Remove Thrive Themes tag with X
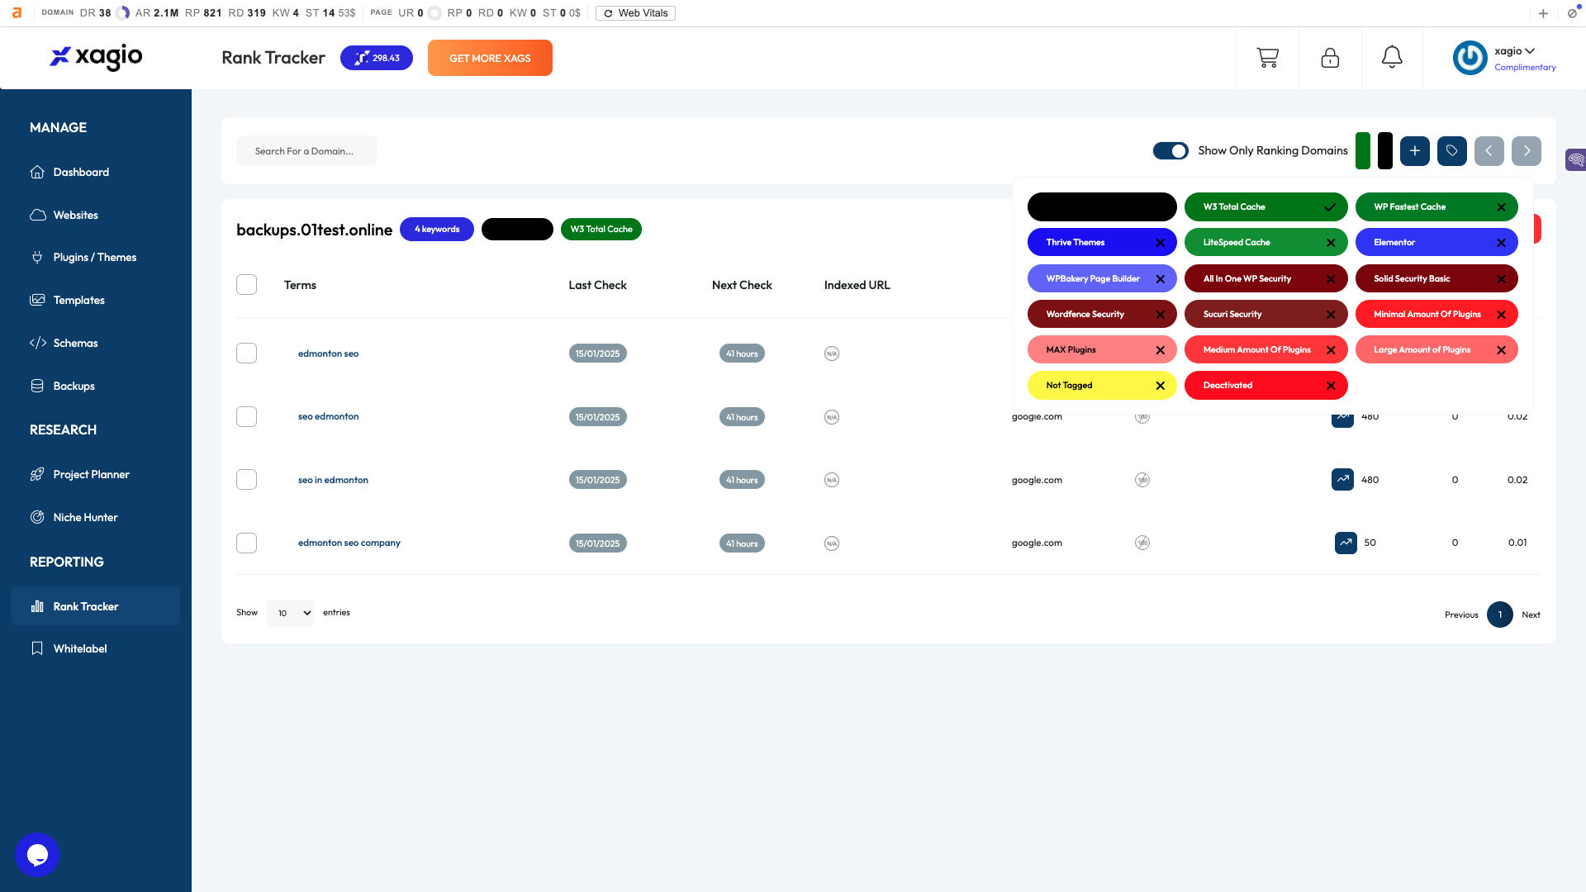Image resolution: width=1586 pixels, height=892 pixels. click(x=1160, y=243)
